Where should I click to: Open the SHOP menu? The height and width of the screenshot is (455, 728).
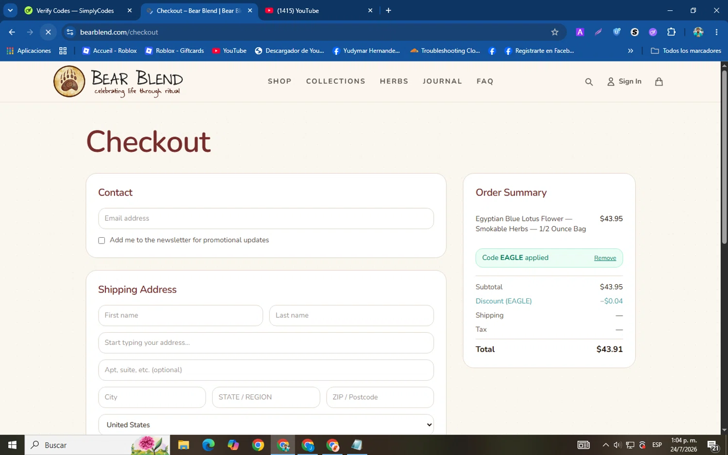click(x=280, y=81)
